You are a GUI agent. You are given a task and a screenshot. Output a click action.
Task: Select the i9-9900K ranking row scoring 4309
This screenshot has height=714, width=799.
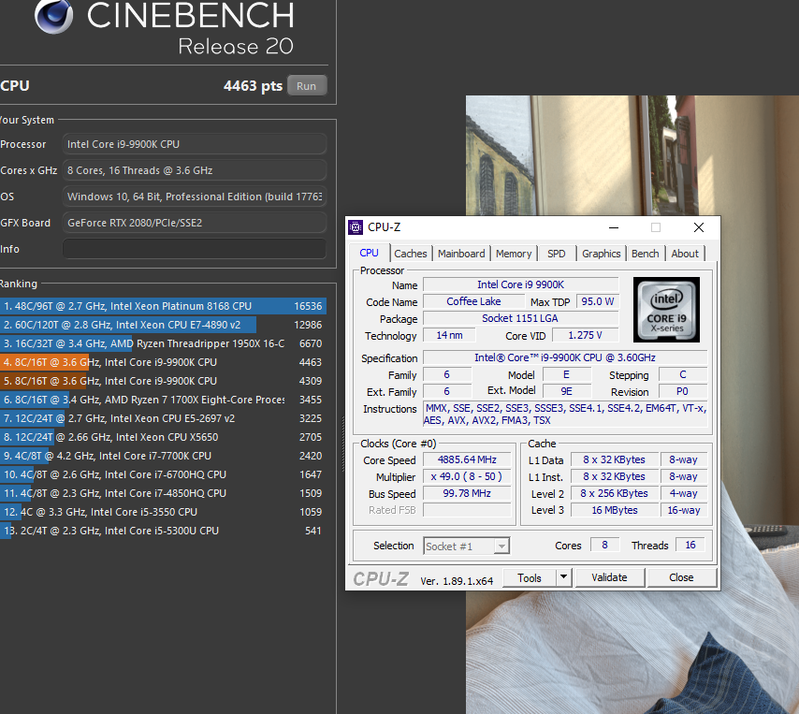[x=163, y=381]
